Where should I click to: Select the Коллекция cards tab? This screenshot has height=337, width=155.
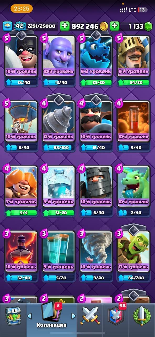pyautogui.click(x=52, y=315)
